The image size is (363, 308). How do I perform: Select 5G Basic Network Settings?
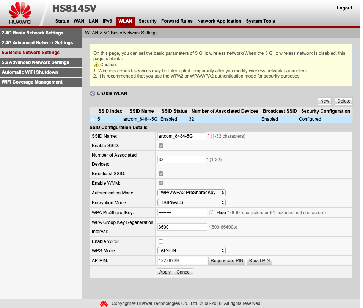tap(41, 53)
